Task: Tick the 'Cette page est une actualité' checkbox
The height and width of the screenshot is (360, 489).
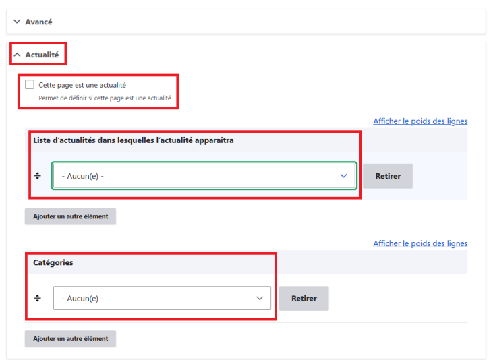Action: [x=29, y=85]
